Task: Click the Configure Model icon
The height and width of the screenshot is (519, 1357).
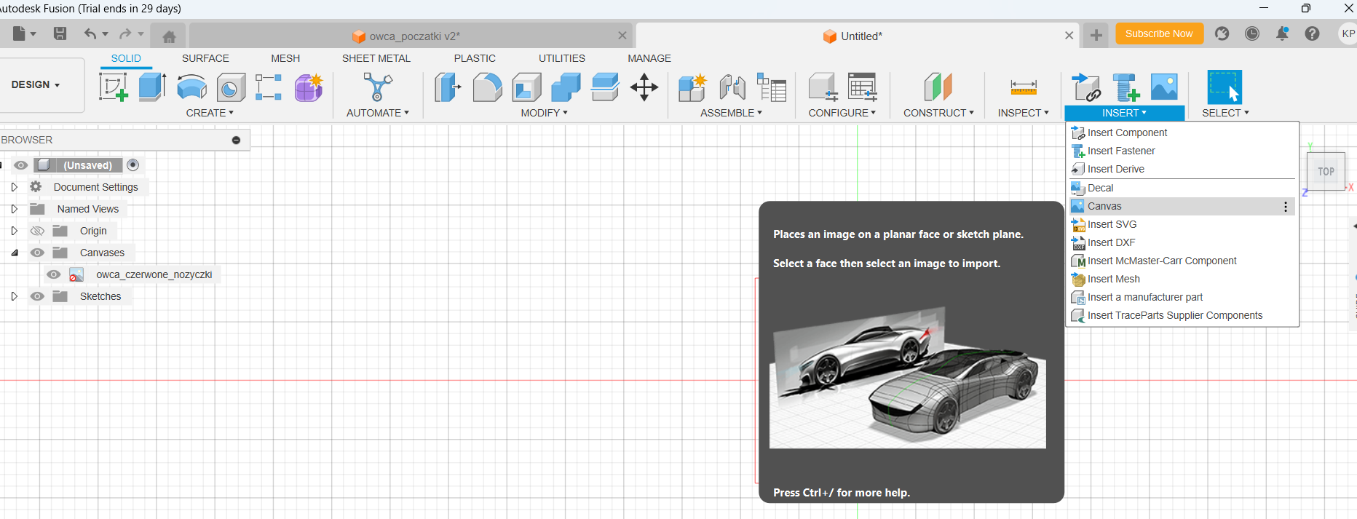Action: point(823,87)
